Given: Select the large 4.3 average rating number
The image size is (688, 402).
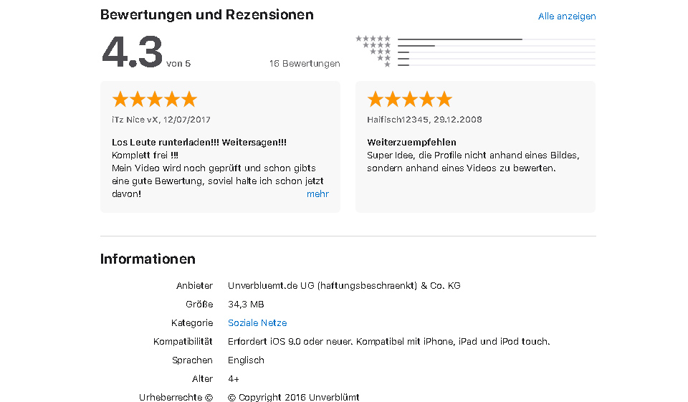Looking at the screenshot, I should (x=132, y=53).
